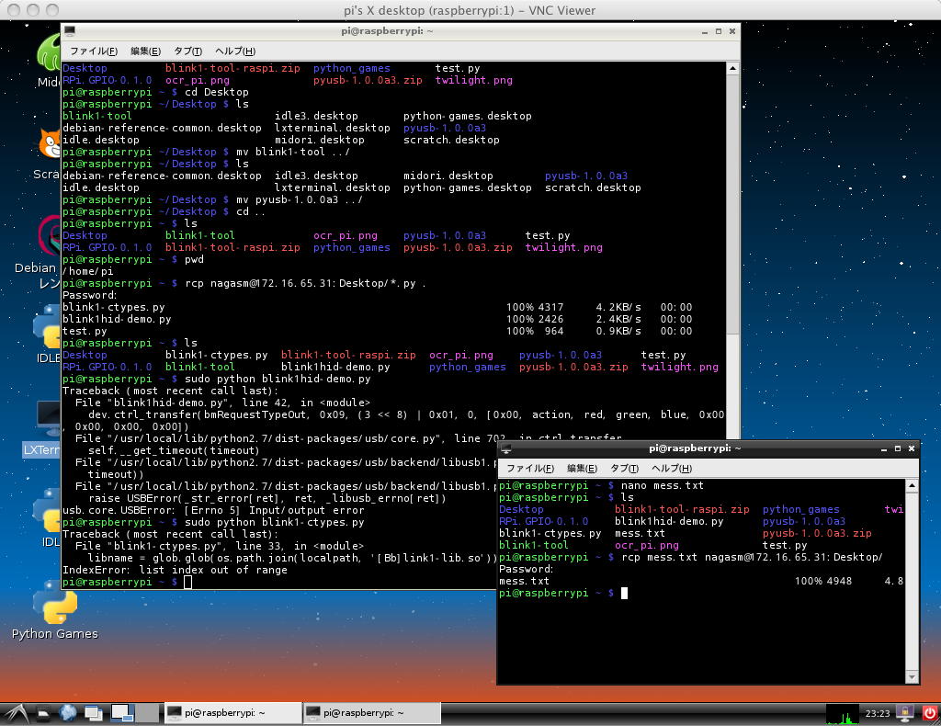Screen dimensions: 941x726
Task: Open window menu icon of large terminal
Action: click(x=70, y=31)
